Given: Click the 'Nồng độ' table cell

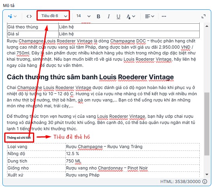Looking at the screenshot, I should point(36,154).
